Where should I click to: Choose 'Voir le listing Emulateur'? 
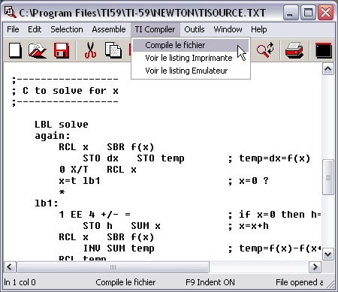click(186, 71)
